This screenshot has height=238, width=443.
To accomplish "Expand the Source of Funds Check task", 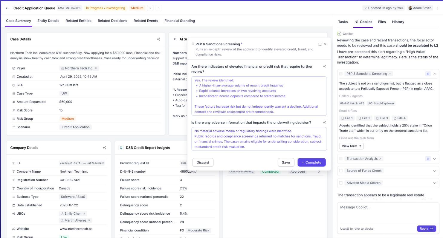I will pyautogui.click(x=435, y=171).
